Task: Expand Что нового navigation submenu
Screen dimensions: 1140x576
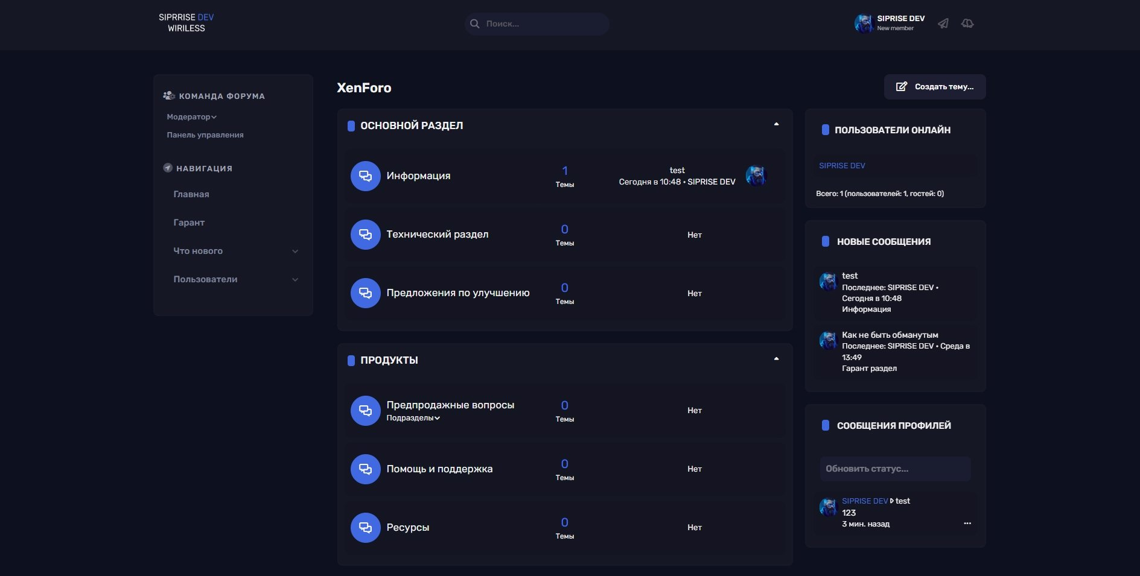Action: click(295, 252)
